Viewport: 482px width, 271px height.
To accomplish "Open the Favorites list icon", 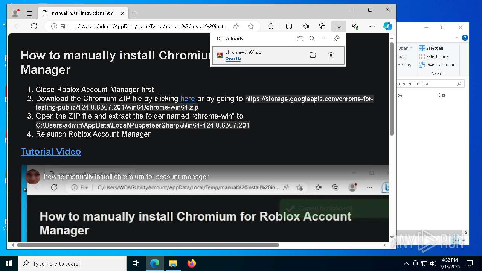I will [x=306, y=26].
